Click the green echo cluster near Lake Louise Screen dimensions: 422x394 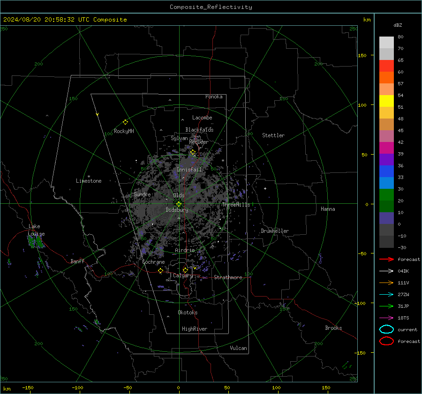tap(36, 242)
